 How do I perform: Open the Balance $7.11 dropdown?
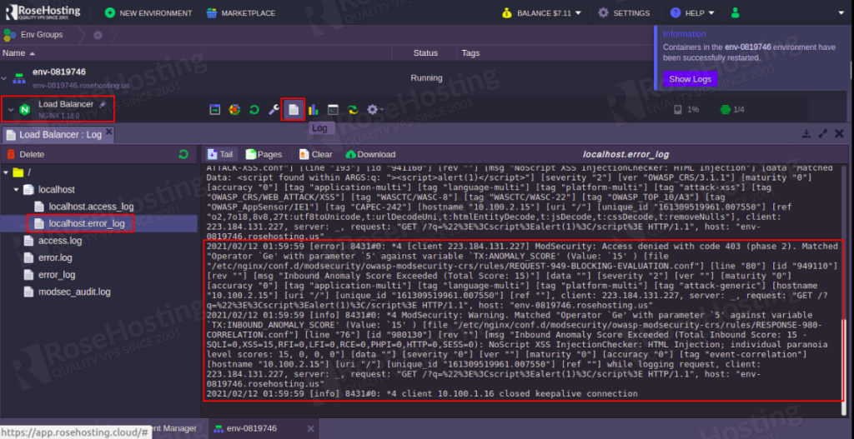[541, 13]
